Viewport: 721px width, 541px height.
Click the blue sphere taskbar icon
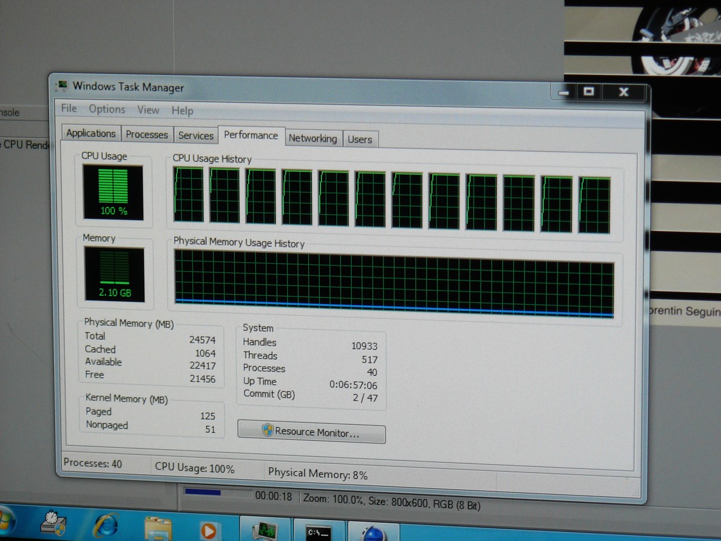pos(373,533)
